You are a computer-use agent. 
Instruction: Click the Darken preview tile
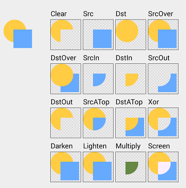pyautogui.click(x=66, y=167)
